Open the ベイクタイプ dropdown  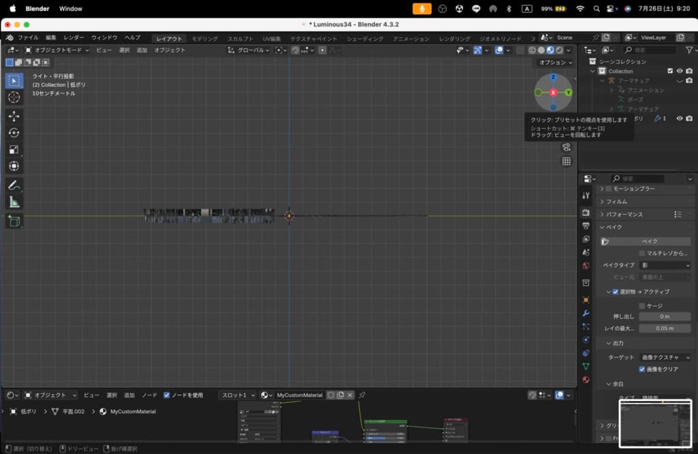coord(665,265)
